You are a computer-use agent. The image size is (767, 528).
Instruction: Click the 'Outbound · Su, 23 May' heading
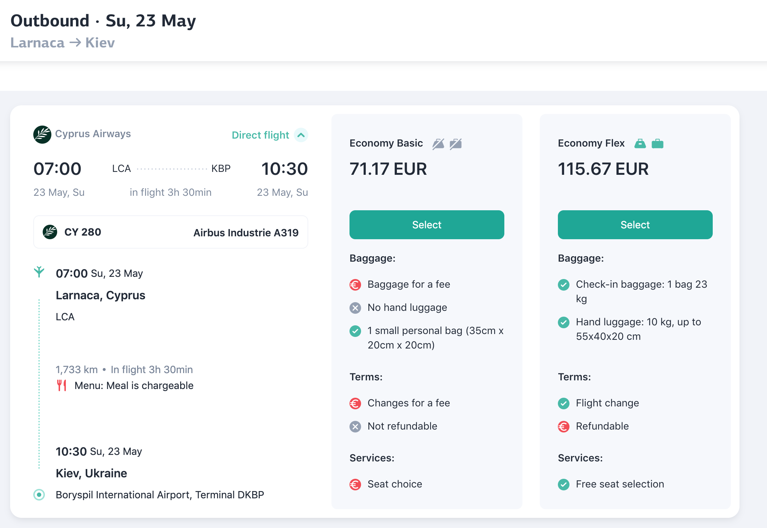click(103, 21)
